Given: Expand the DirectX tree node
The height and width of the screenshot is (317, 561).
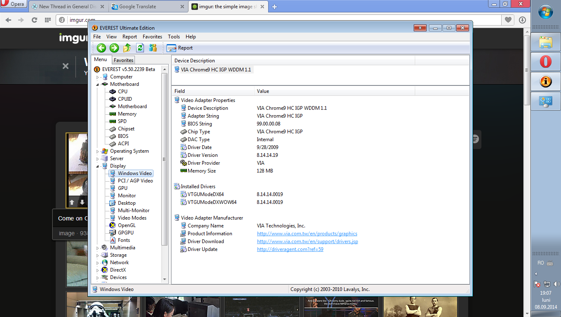Looking at the screenshot, I should [x=98, y=270].
